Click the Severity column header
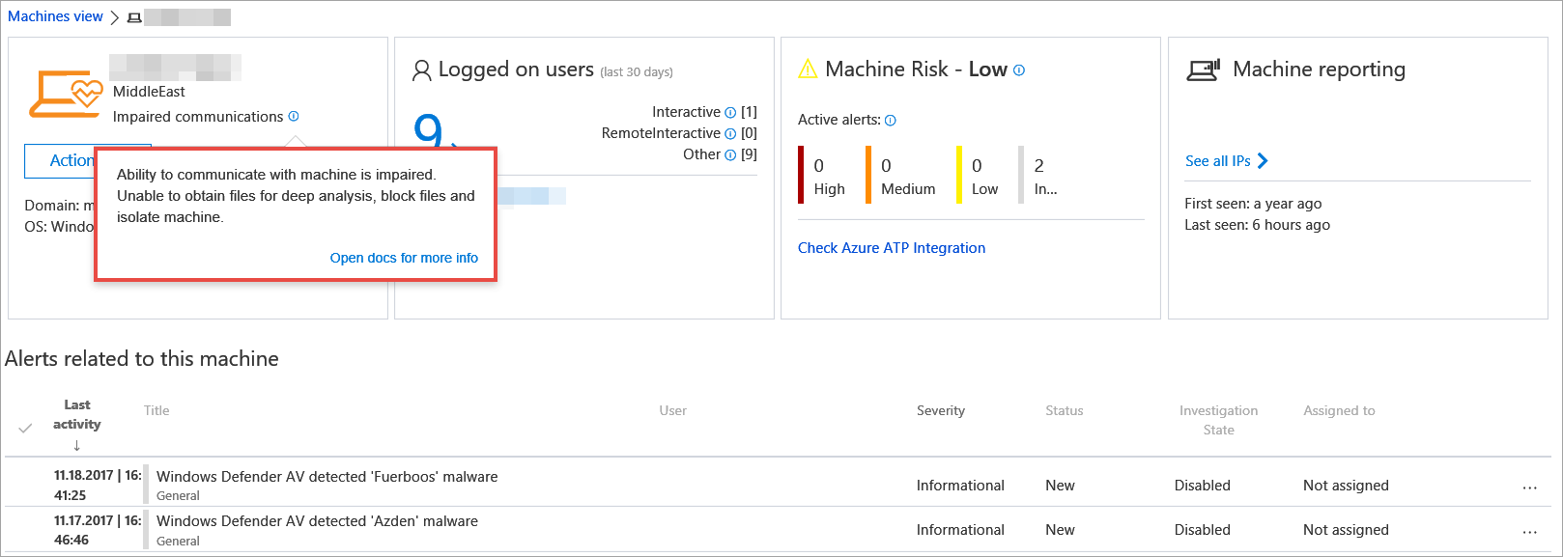This screenshot has width=1563, height=557. [940, 410]
